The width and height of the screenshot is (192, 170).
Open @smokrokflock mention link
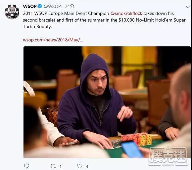click(x=126, y=13)
